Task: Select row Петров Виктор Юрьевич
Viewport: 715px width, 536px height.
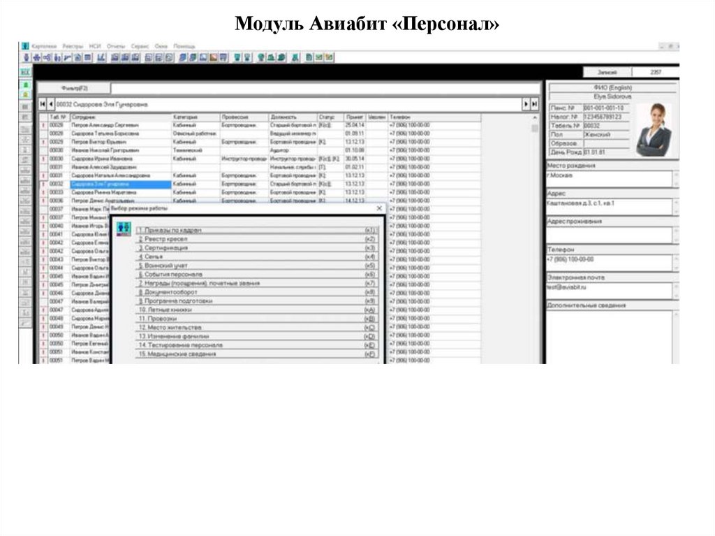Action: (260, 142)
